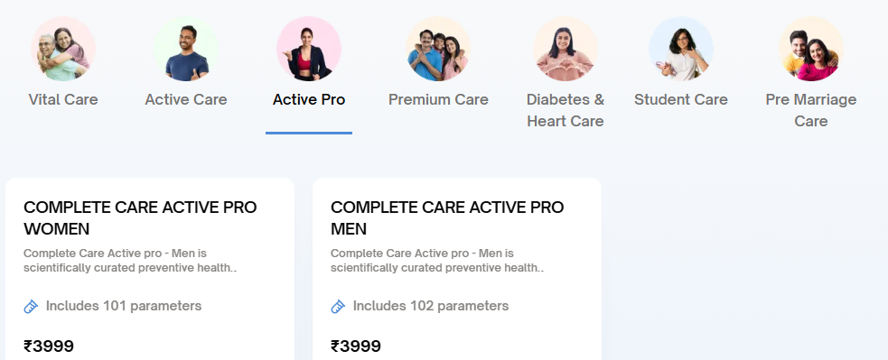Click the Vital Care elderly couple image
Screen dimensions: 888x360
pyautogui.click(x=63, y=49)
